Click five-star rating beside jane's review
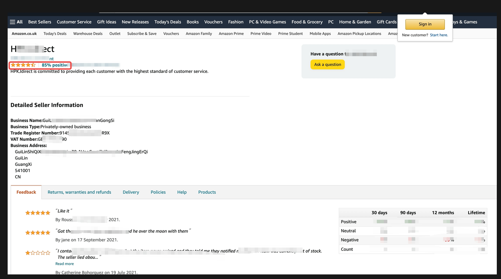This screenshot has width=501, height=279. coord(37,232)
